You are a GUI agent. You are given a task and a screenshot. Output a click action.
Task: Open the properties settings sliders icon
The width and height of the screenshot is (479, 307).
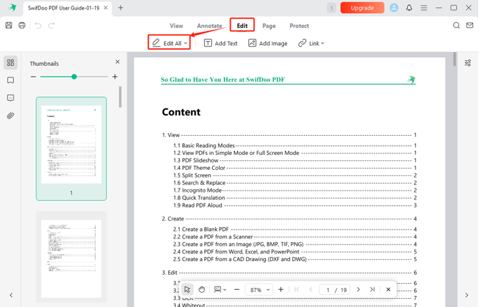(x=467, y=63)
